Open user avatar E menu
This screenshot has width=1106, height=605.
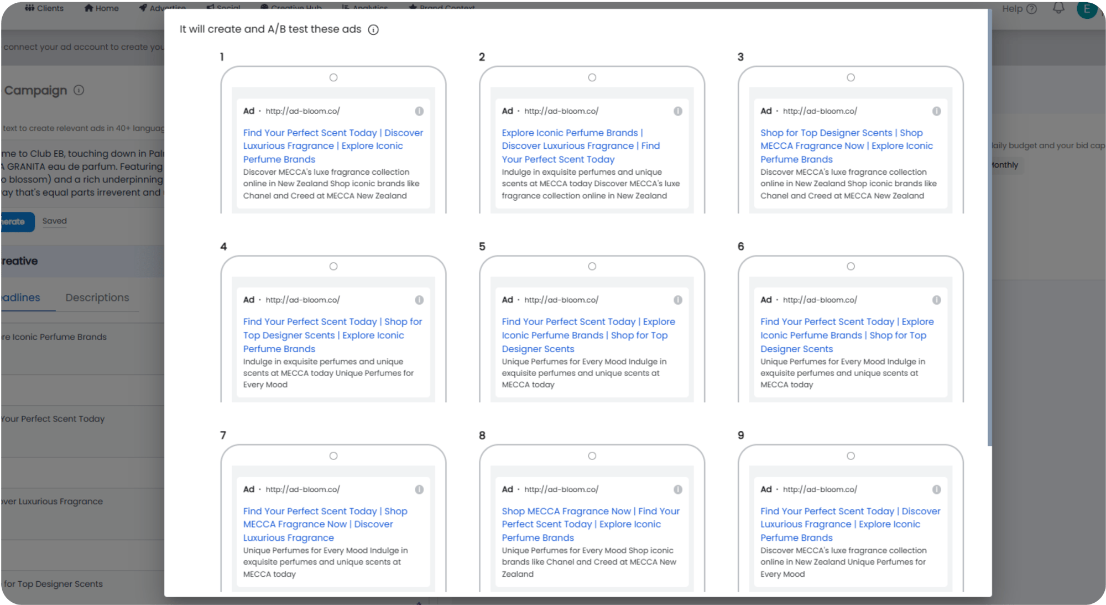[1087, 9]
